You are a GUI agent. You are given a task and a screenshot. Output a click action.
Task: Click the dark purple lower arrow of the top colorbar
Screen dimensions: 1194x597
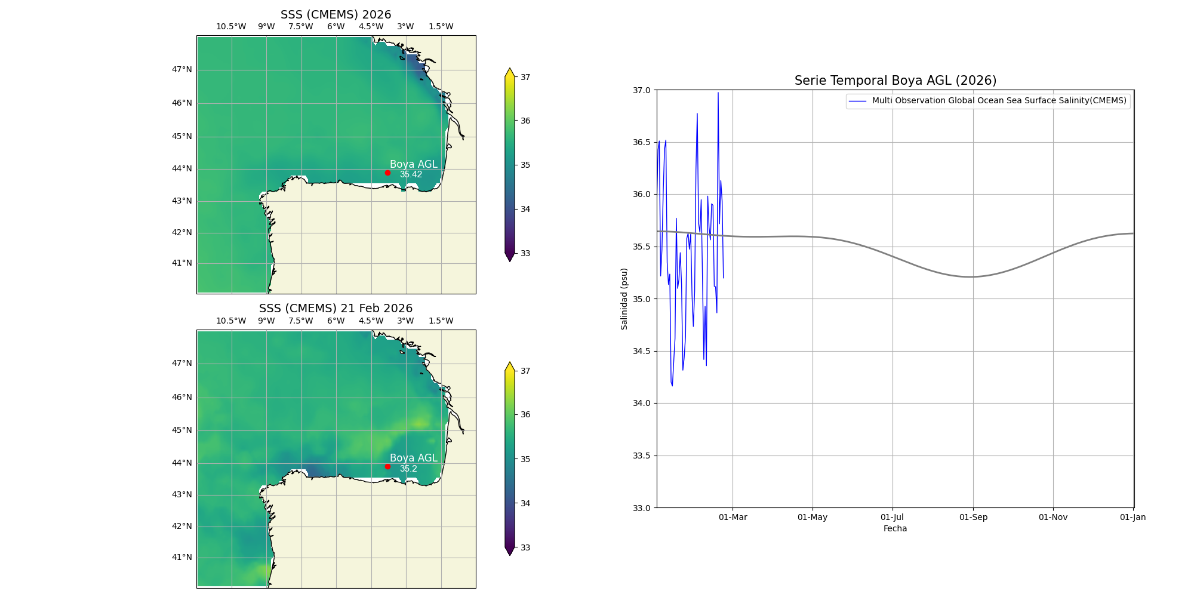(510, 257)
